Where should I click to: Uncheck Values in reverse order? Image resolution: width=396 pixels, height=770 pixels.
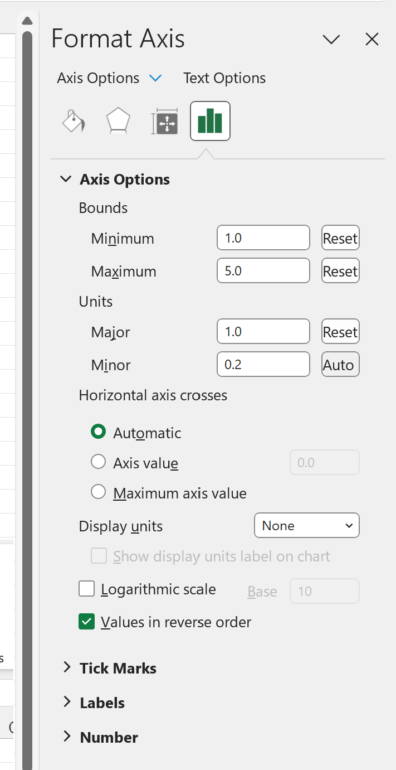click(x=87, y=621)
